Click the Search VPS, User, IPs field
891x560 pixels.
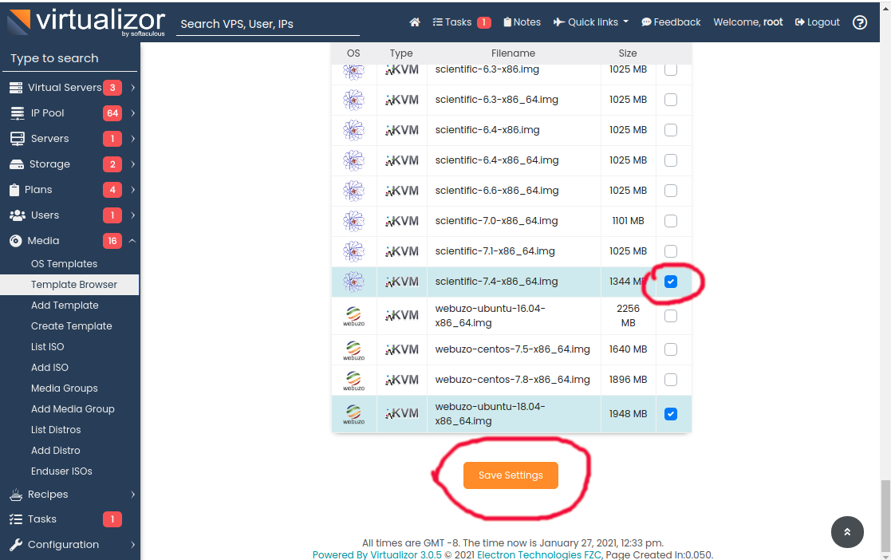point(267,25)
